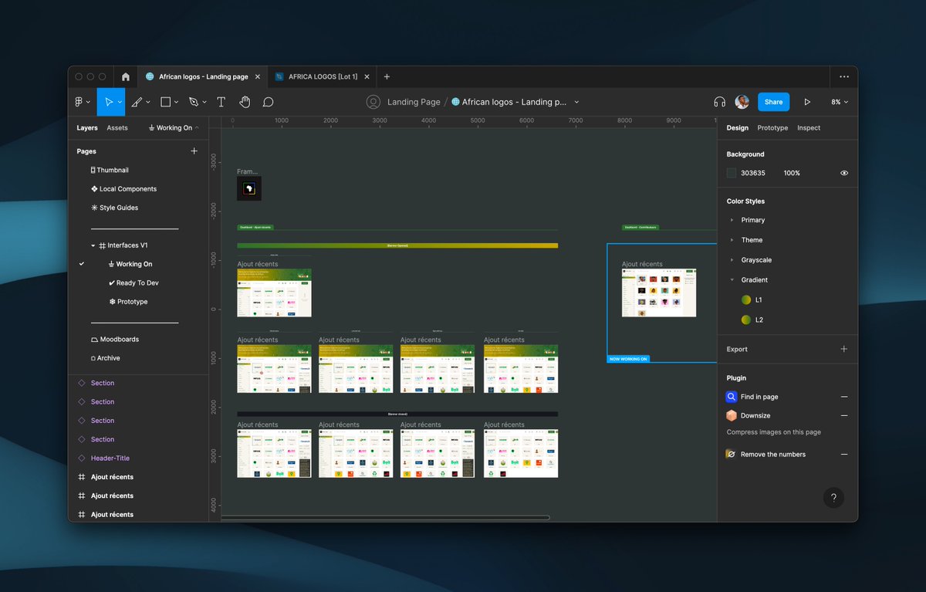Expand the Primary color styles group

(732, 220)
